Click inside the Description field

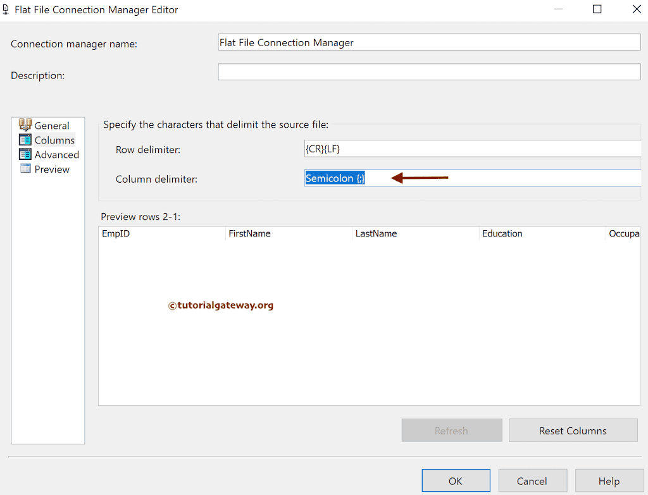click(x=429, y=71)
